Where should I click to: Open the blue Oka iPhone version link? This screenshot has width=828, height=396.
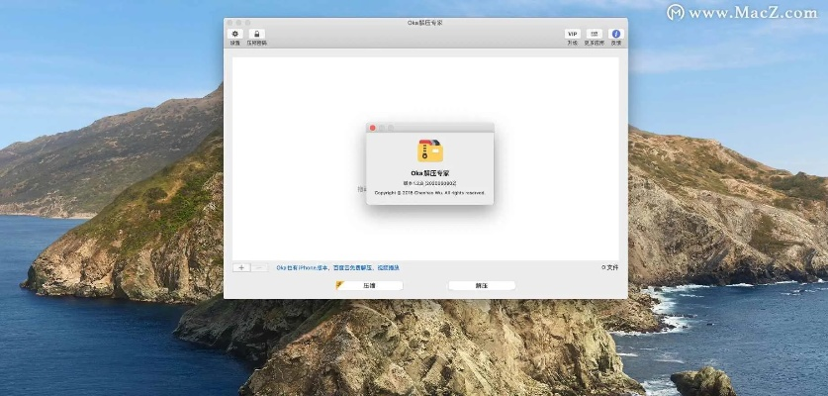[337, 267]
